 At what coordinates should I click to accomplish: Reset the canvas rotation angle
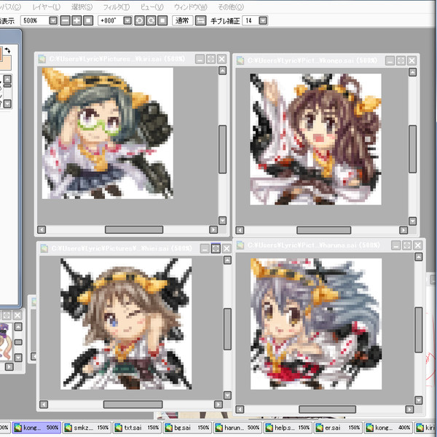[x=162, y=20]
